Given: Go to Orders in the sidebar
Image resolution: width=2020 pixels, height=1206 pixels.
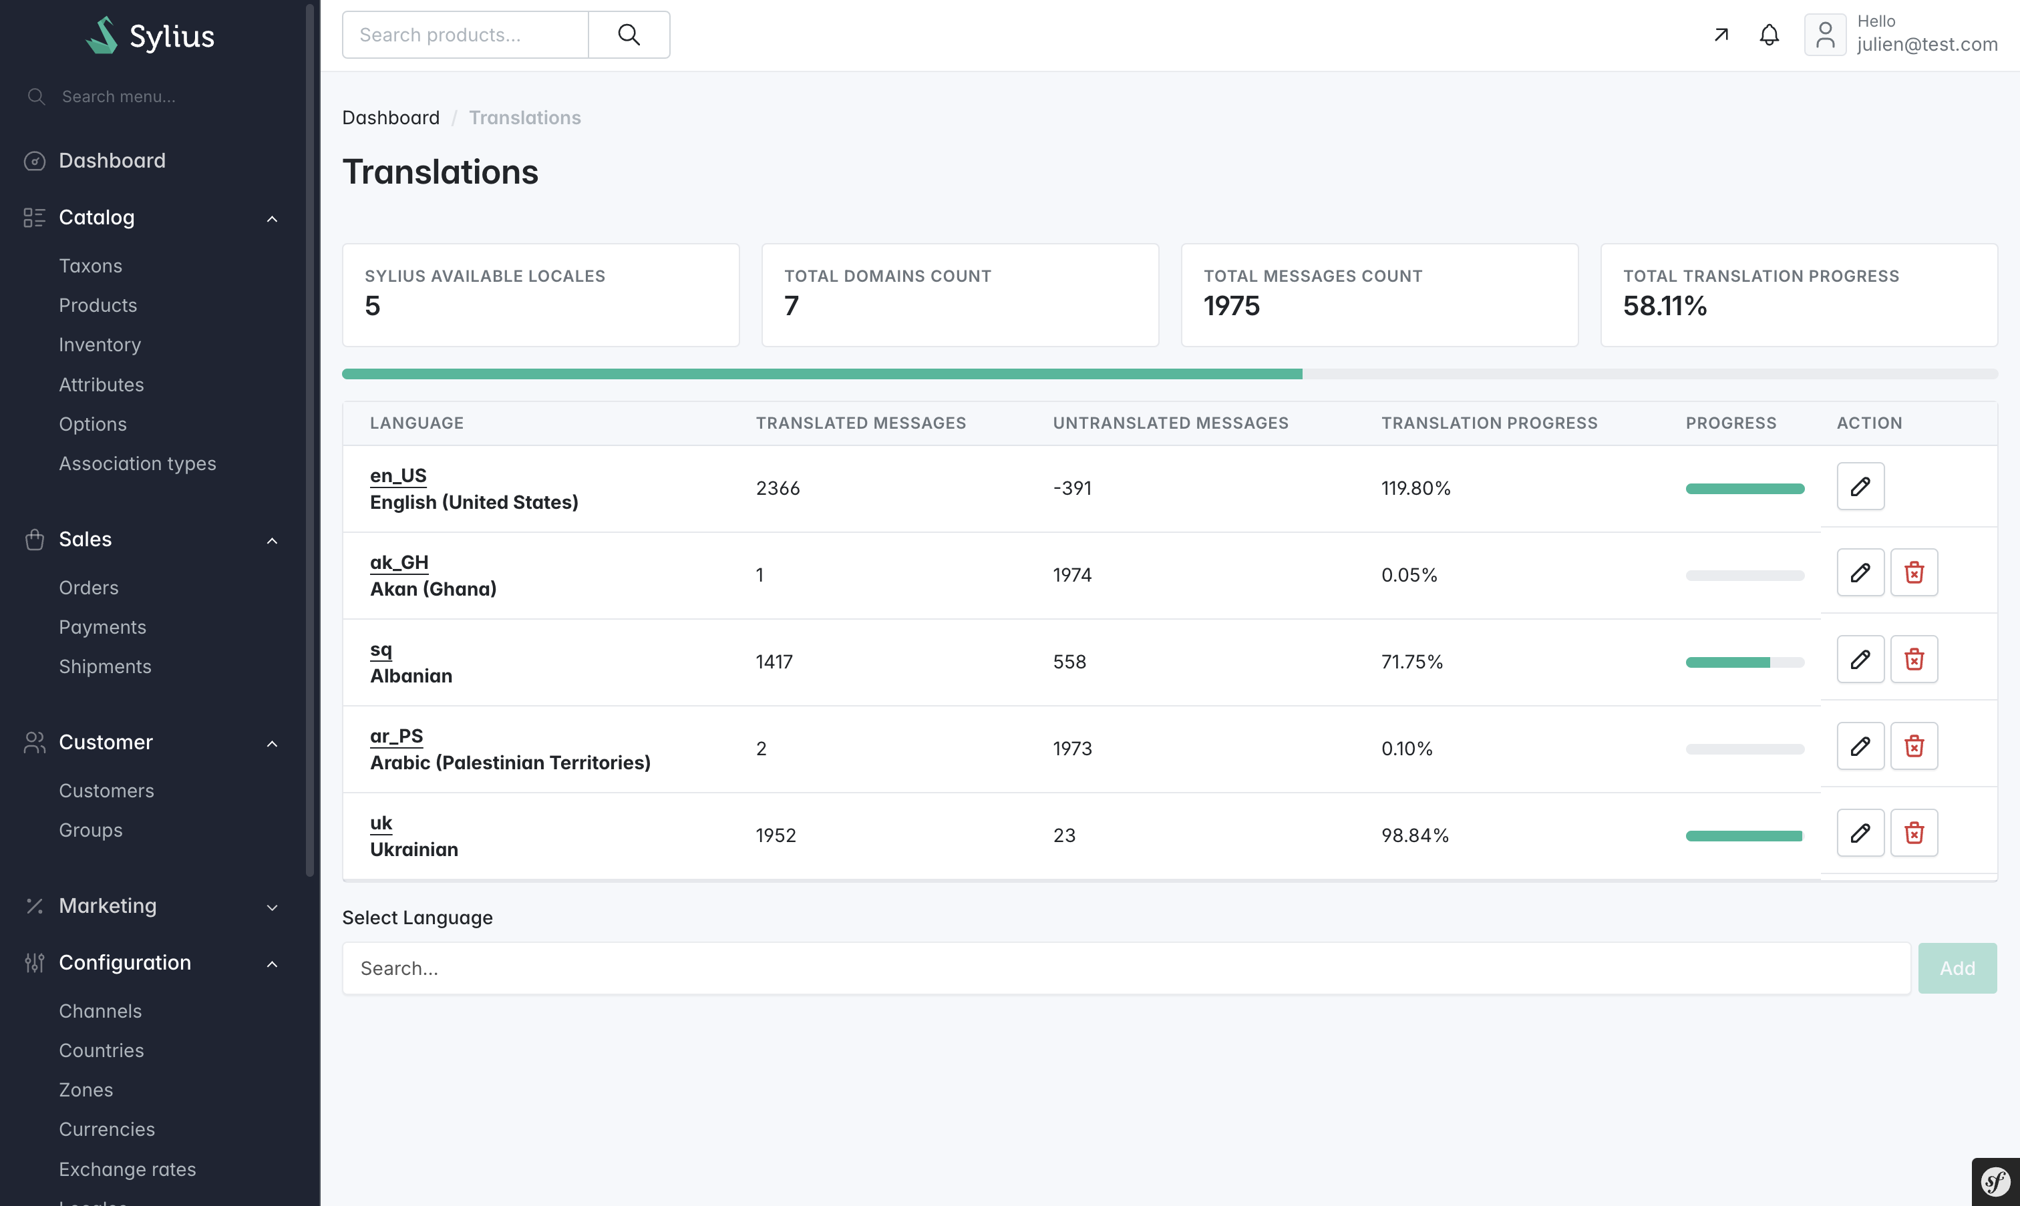Looking at the screenshot, I should coord(89,588).
